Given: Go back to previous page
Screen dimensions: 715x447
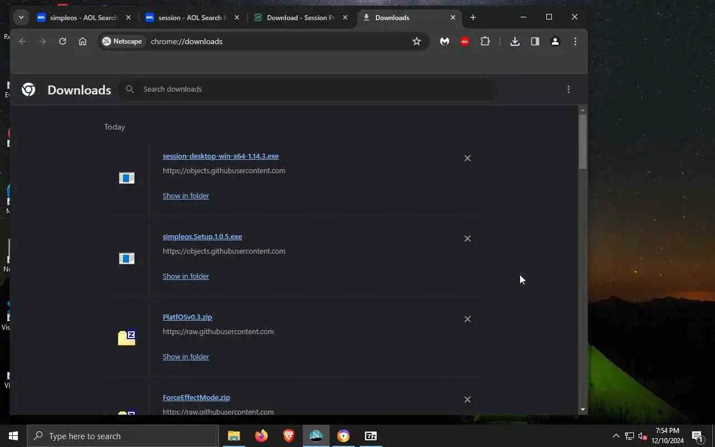Looking at the screenshot, I should 22,41.
